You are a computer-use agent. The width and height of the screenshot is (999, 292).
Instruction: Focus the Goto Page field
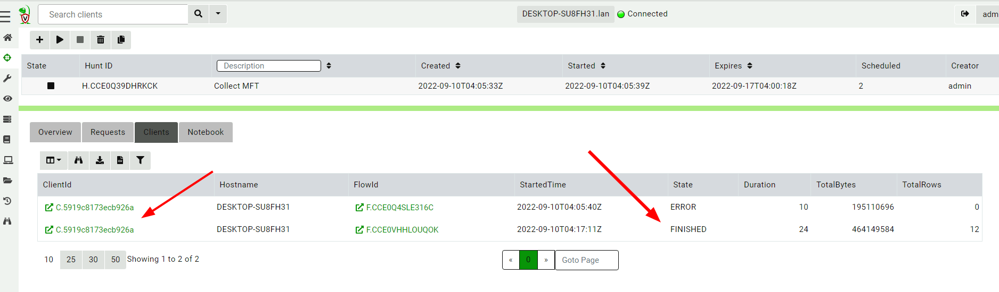587,260
